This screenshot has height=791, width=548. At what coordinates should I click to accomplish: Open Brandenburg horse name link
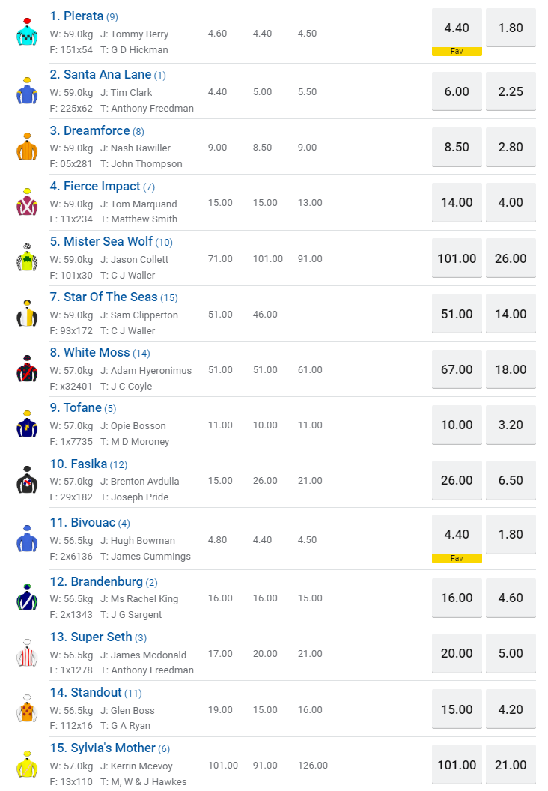tap(108, 581)
